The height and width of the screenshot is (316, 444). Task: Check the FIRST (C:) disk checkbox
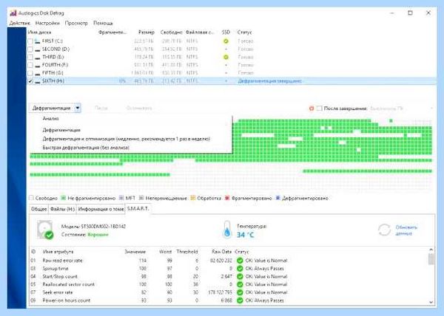pos(30,41)
